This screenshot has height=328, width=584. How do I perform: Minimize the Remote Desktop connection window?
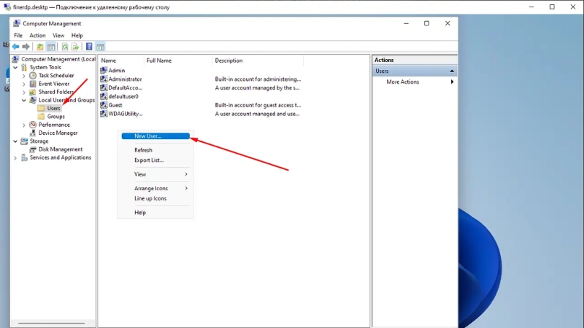tap(531, 7)
